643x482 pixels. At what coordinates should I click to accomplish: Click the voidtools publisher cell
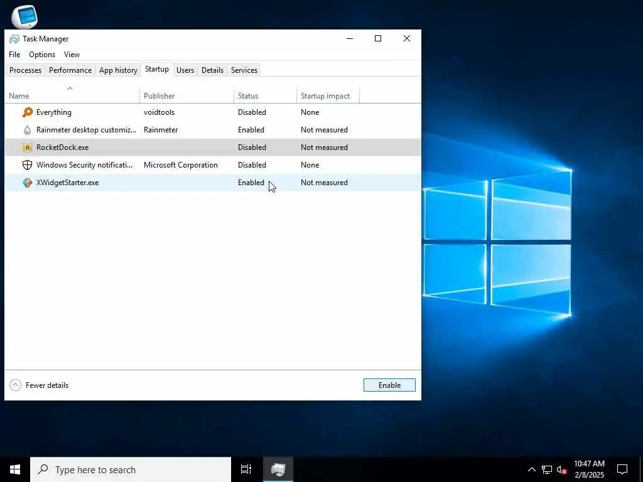(159, 112)
